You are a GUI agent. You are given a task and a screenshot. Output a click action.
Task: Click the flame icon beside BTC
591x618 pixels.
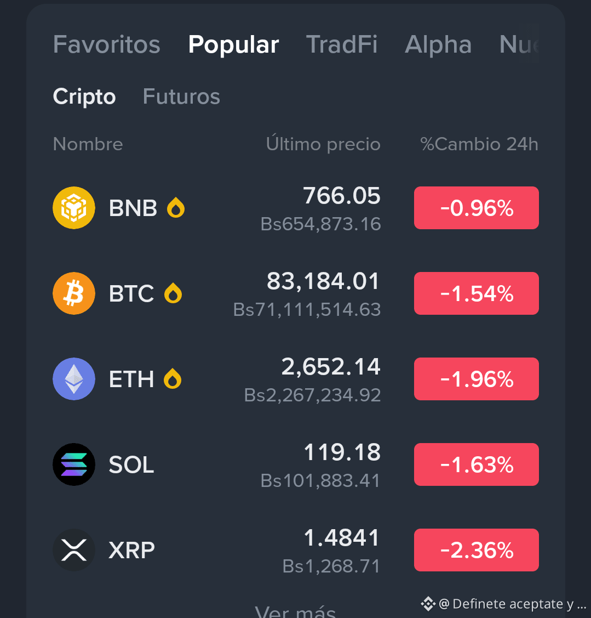click(x=173, y=293)
